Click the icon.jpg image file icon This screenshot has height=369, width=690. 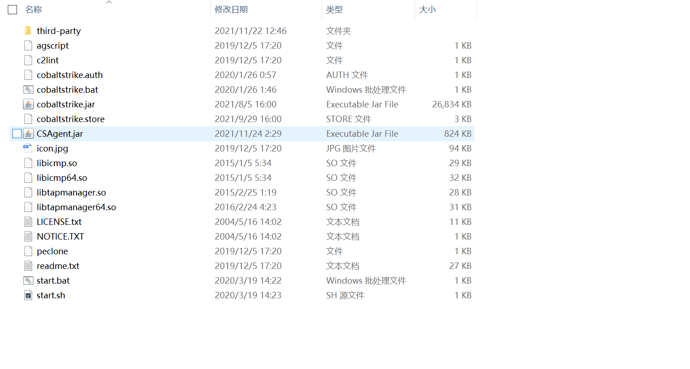28,148
